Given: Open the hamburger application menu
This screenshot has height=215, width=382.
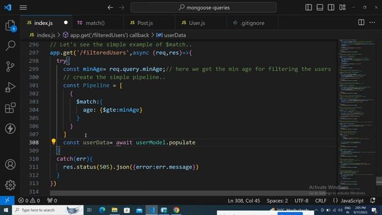Looking at the screenshot, I should (x=23, y=8).
